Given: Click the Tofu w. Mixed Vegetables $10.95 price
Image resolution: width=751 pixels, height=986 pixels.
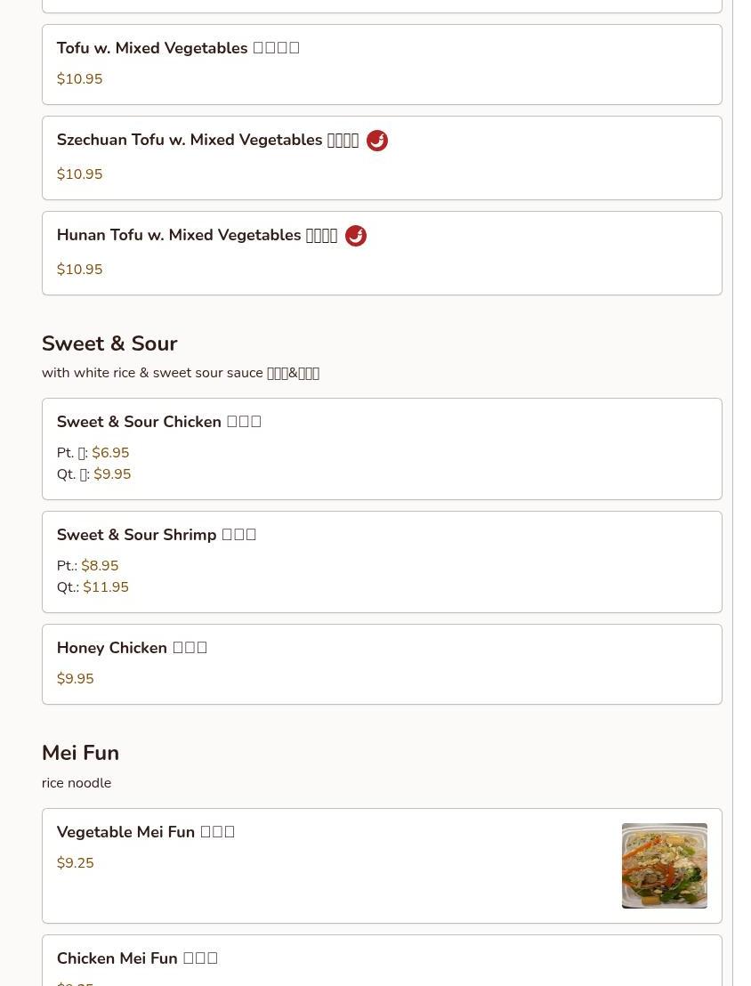Looking at the screenshot, I should pyautogui.click(x=79, y=79).
